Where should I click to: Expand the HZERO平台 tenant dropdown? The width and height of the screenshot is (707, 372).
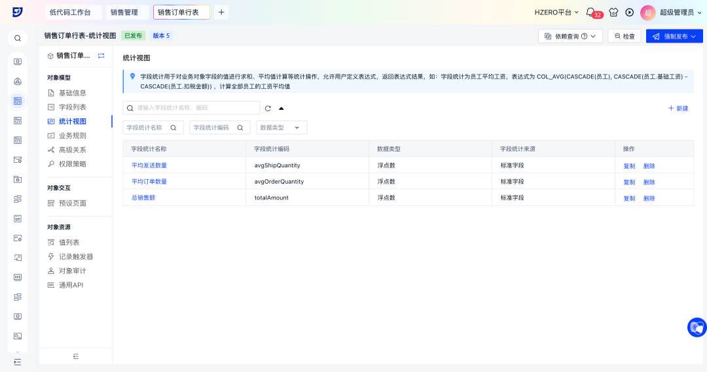click(556, 12)
